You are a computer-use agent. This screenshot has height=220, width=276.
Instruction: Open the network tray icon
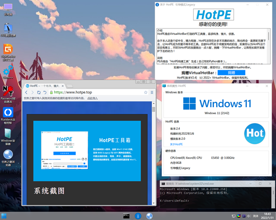tap(234, 216)
